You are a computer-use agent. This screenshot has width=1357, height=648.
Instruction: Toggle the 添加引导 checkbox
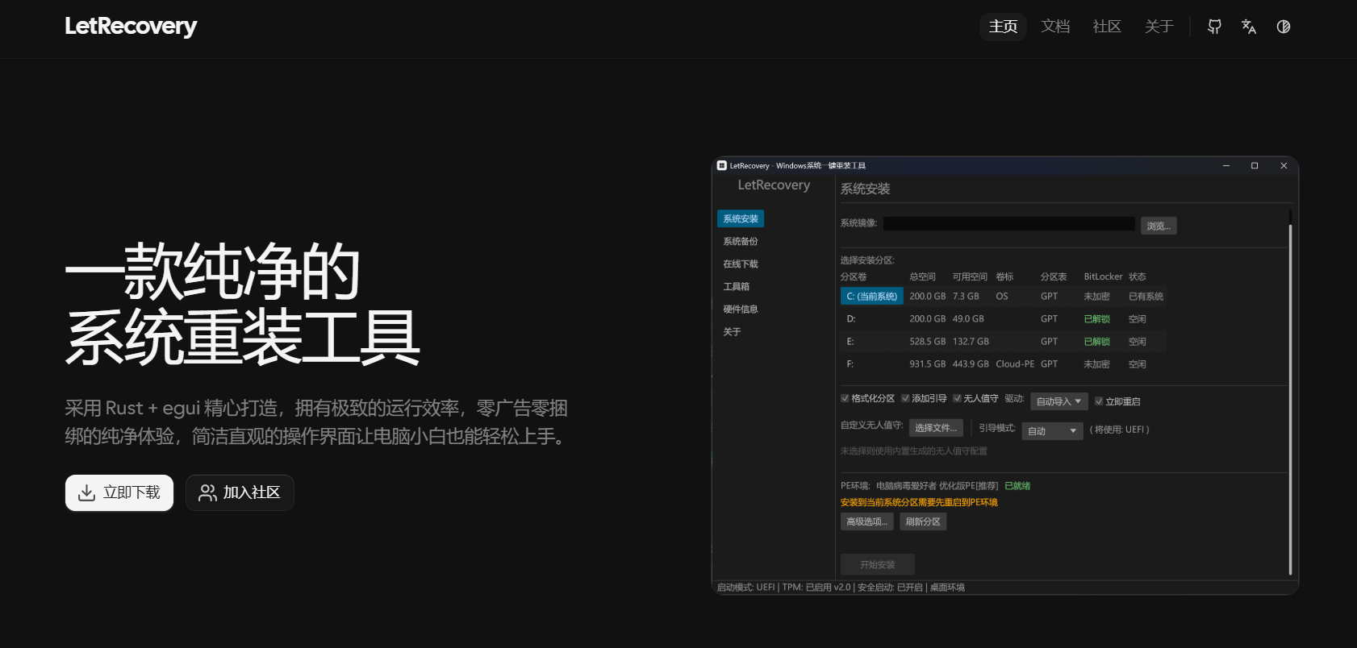pyautogui.click(x=905, y=398)
